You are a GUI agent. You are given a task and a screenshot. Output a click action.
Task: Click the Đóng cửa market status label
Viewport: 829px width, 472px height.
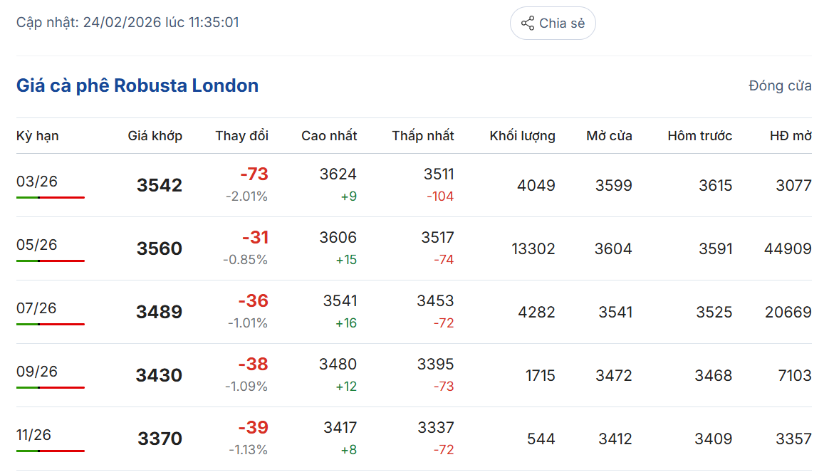780,86
